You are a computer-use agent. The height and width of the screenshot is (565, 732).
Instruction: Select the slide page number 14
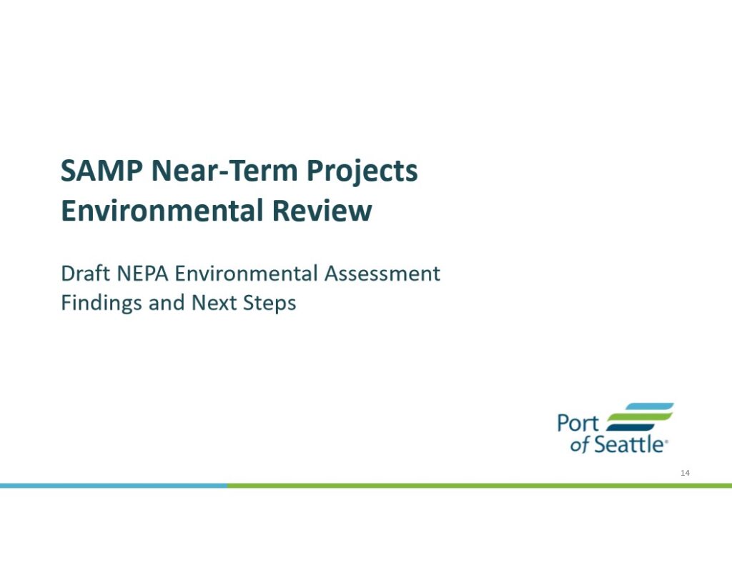click(x=686, y=473)
